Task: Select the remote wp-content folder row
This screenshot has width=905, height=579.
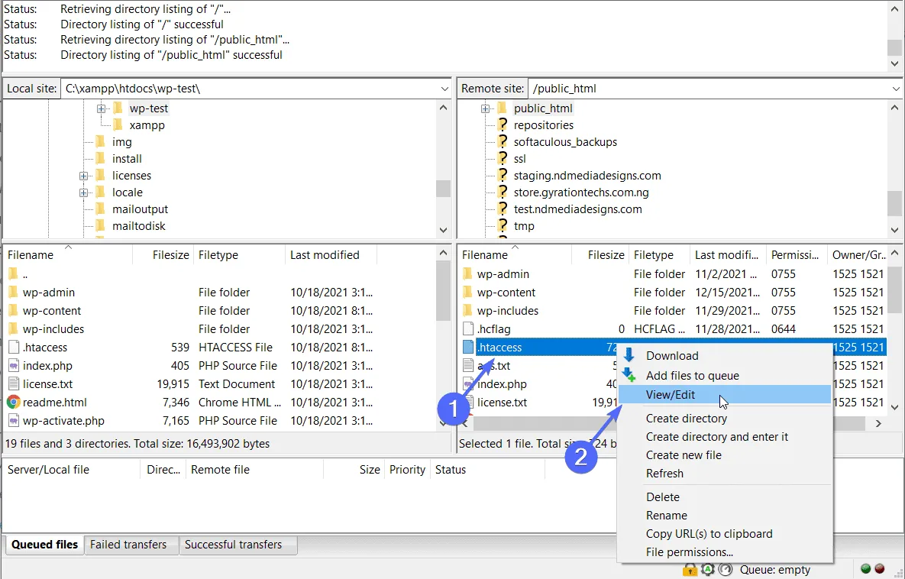Action: click(x=674, y=292)
